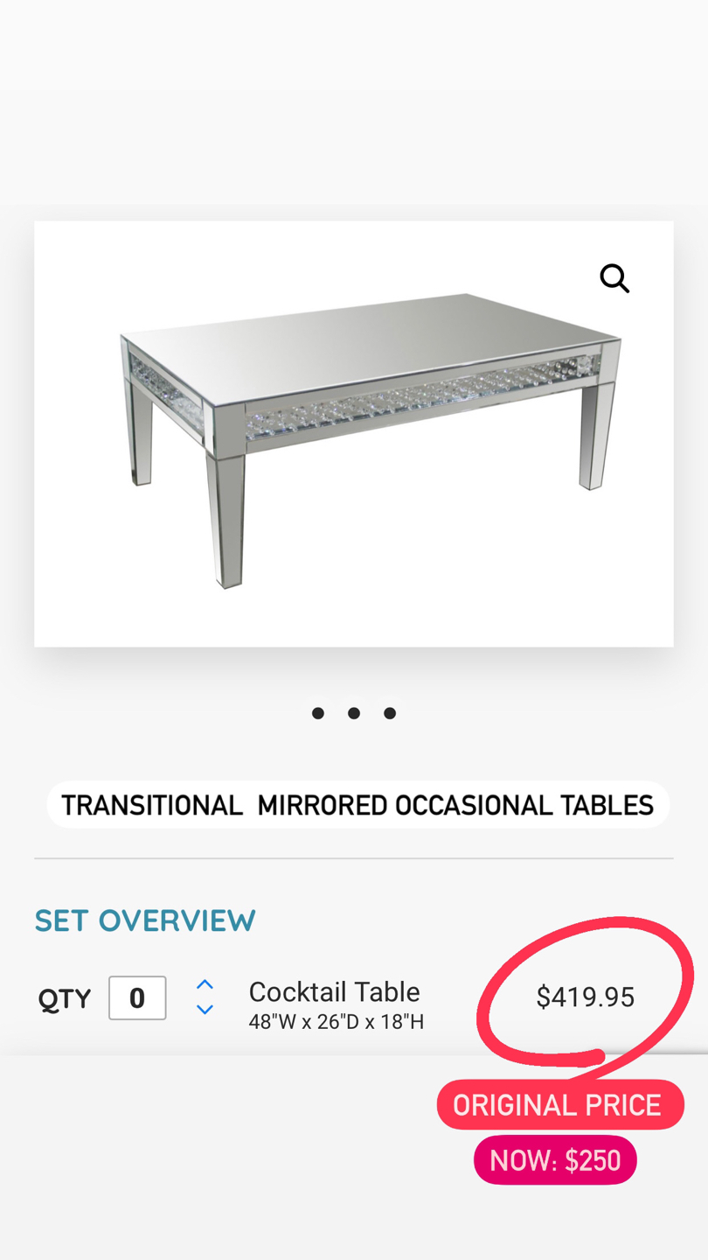Click the Cocktail Table product name
This screenshot has width=708, height=1260.
pos(334,991)
